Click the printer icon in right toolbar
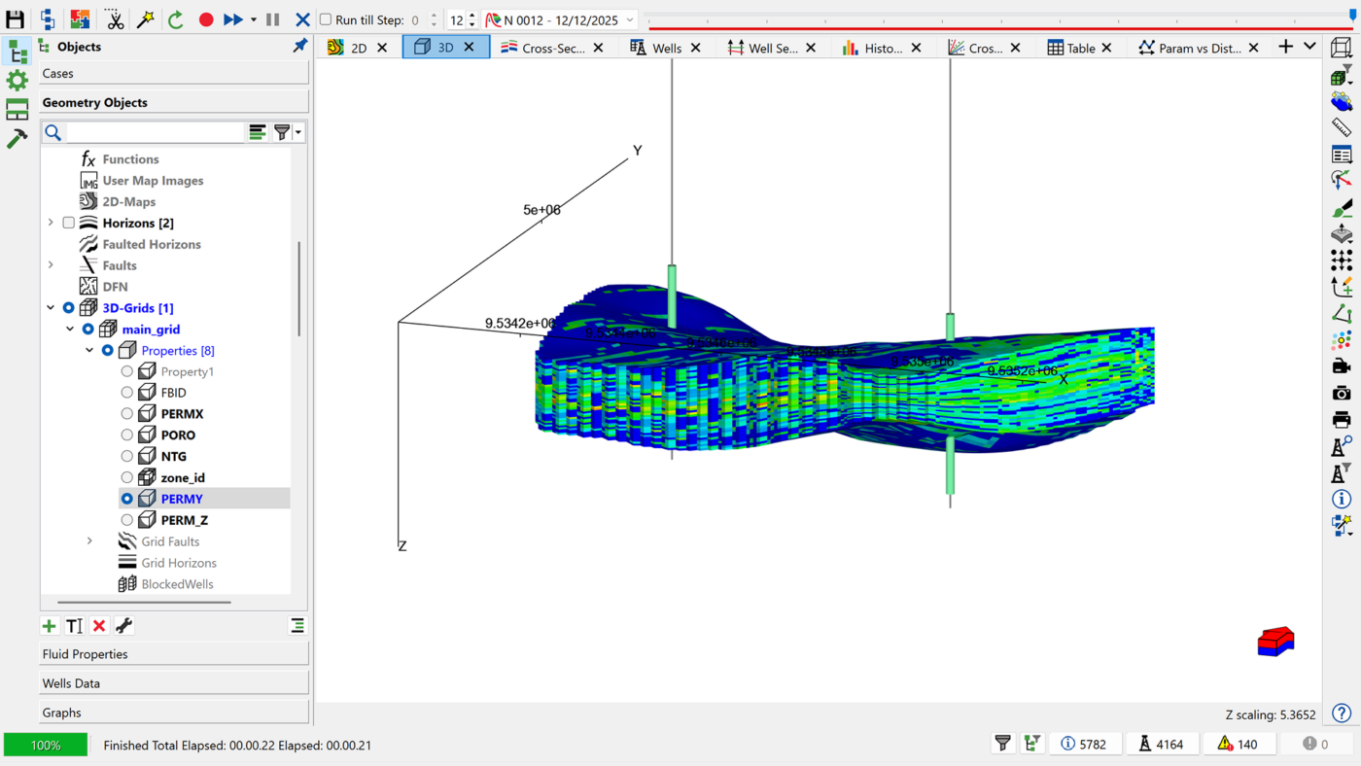Screen dimensions: 1361x766 point(1342,420)
